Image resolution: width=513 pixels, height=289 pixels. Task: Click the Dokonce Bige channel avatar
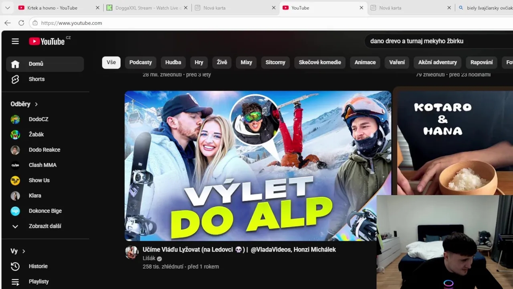(x=15, y=211)
